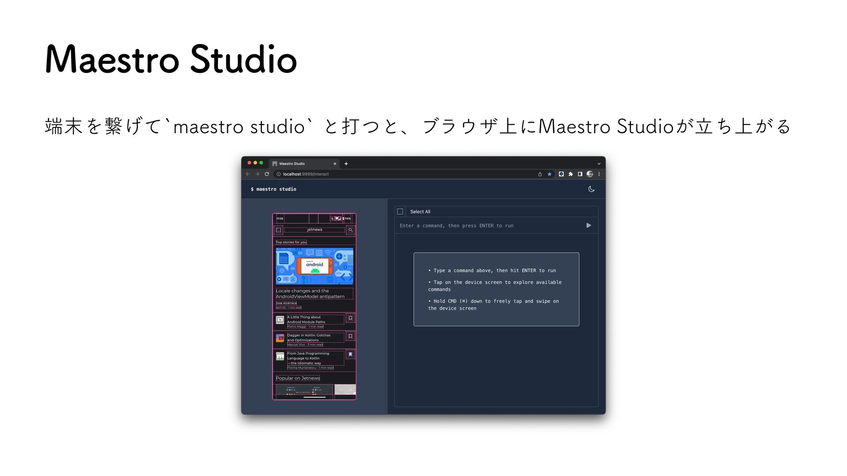Tap the 94% battery indicator on device

point(347,219)
